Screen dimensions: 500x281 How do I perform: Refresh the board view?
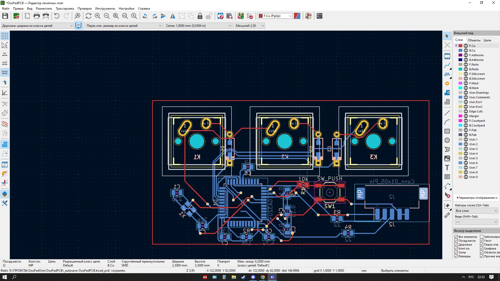89,16
